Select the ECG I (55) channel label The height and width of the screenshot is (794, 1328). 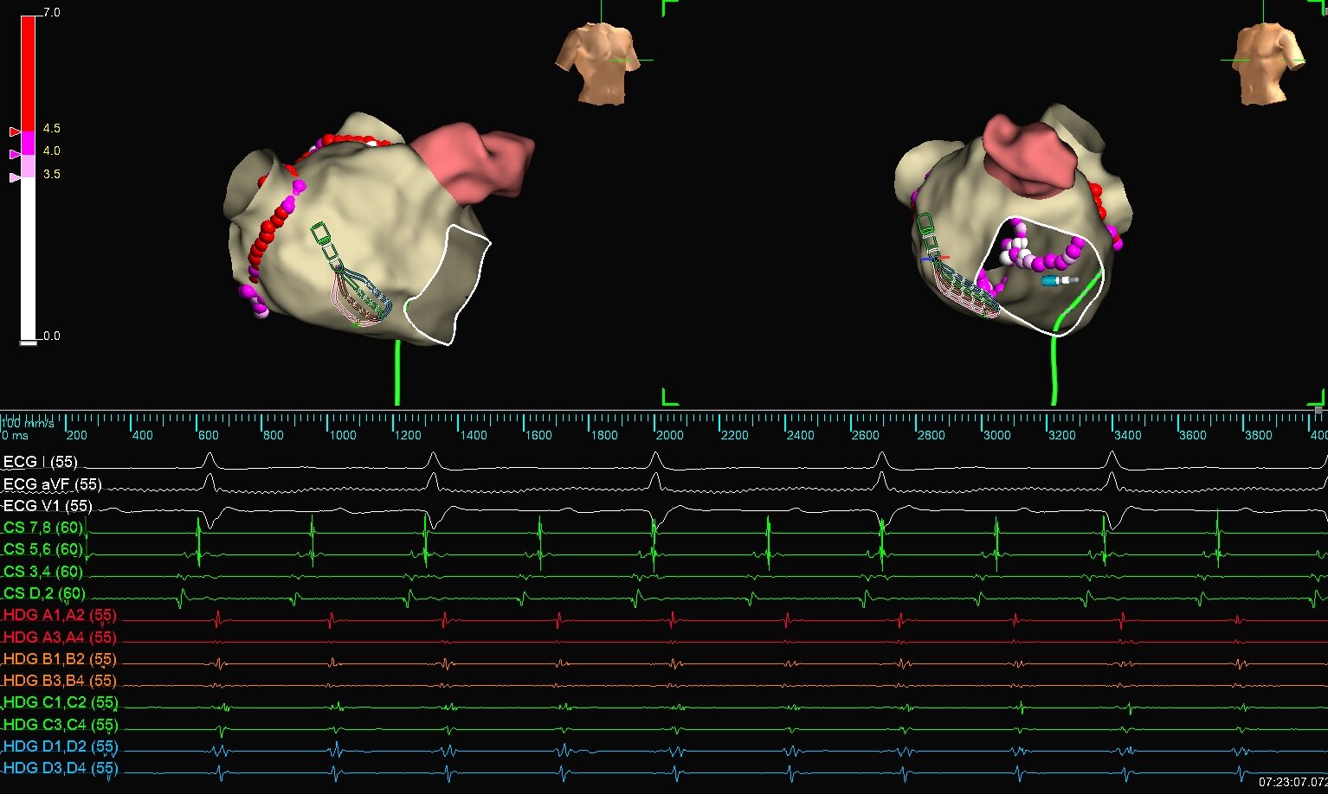point(41,462)
